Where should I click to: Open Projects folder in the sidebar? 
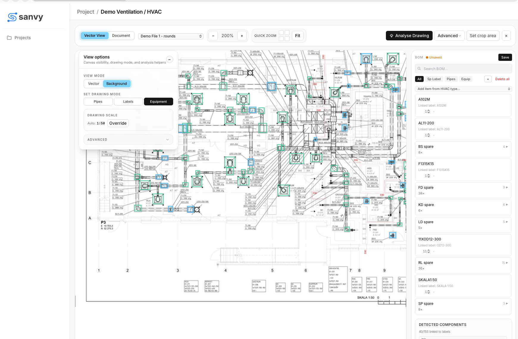(x=19, y=38)
